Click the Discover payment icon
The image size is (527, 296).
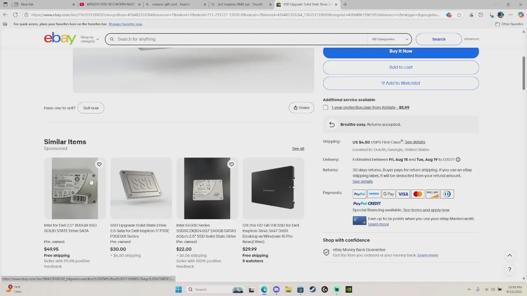[x=432, y=194]
